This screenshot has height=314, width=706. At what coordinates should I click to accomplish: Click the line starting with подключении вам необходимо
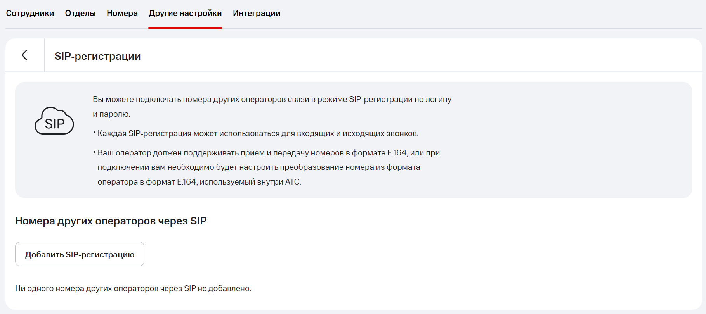click(x=258, y=167)
